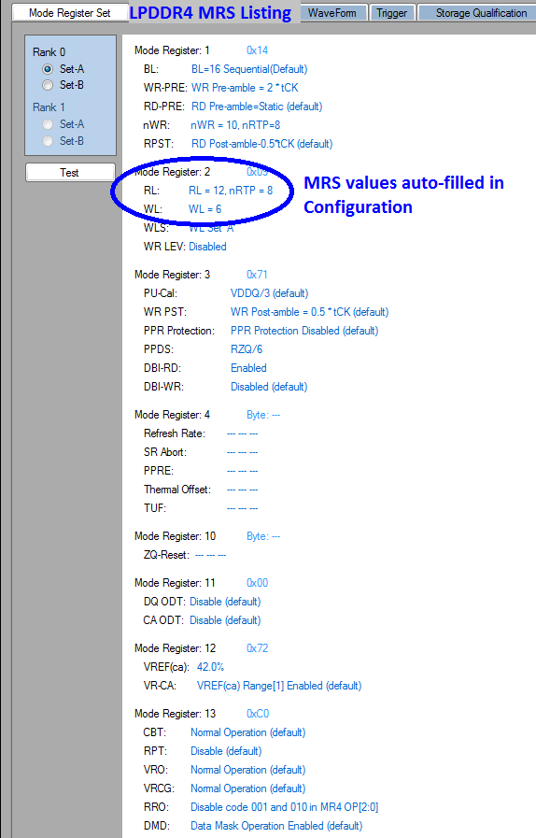Click BL=16 Sequential(Default) value
The height and width of the screenshot is (838, 536).
[249, 69]
